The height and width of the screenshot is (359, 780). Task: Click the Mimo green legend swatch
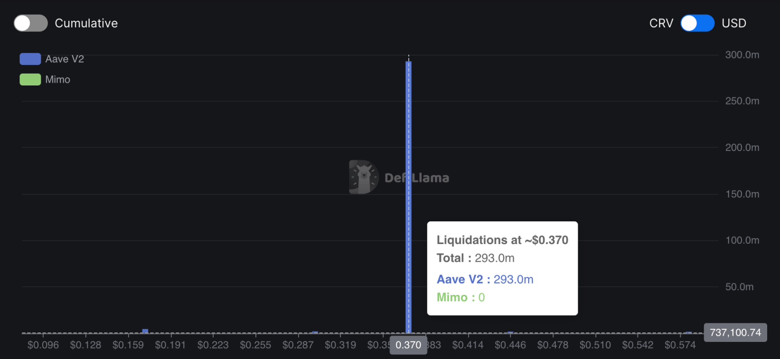(x=30, y=79)
